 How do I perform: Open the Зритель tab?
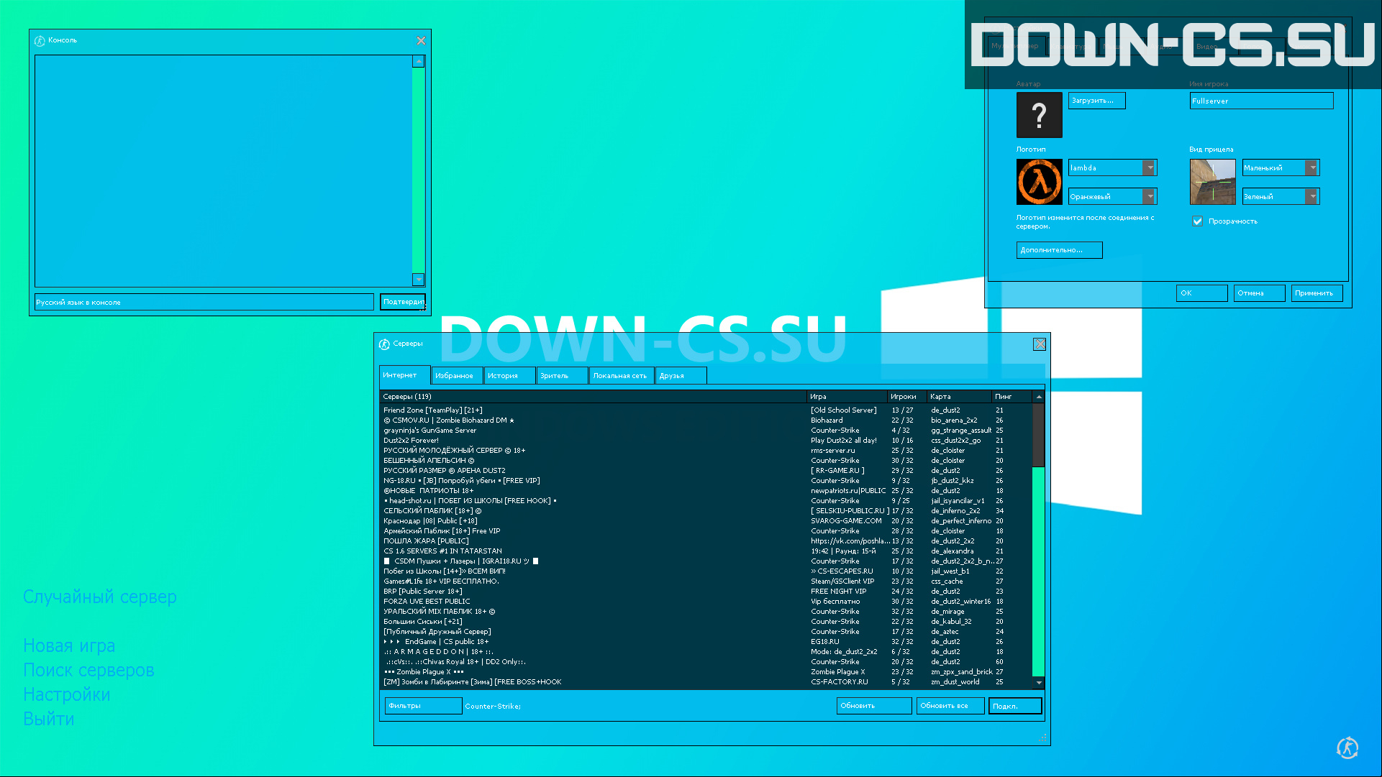tap(562, 376)
